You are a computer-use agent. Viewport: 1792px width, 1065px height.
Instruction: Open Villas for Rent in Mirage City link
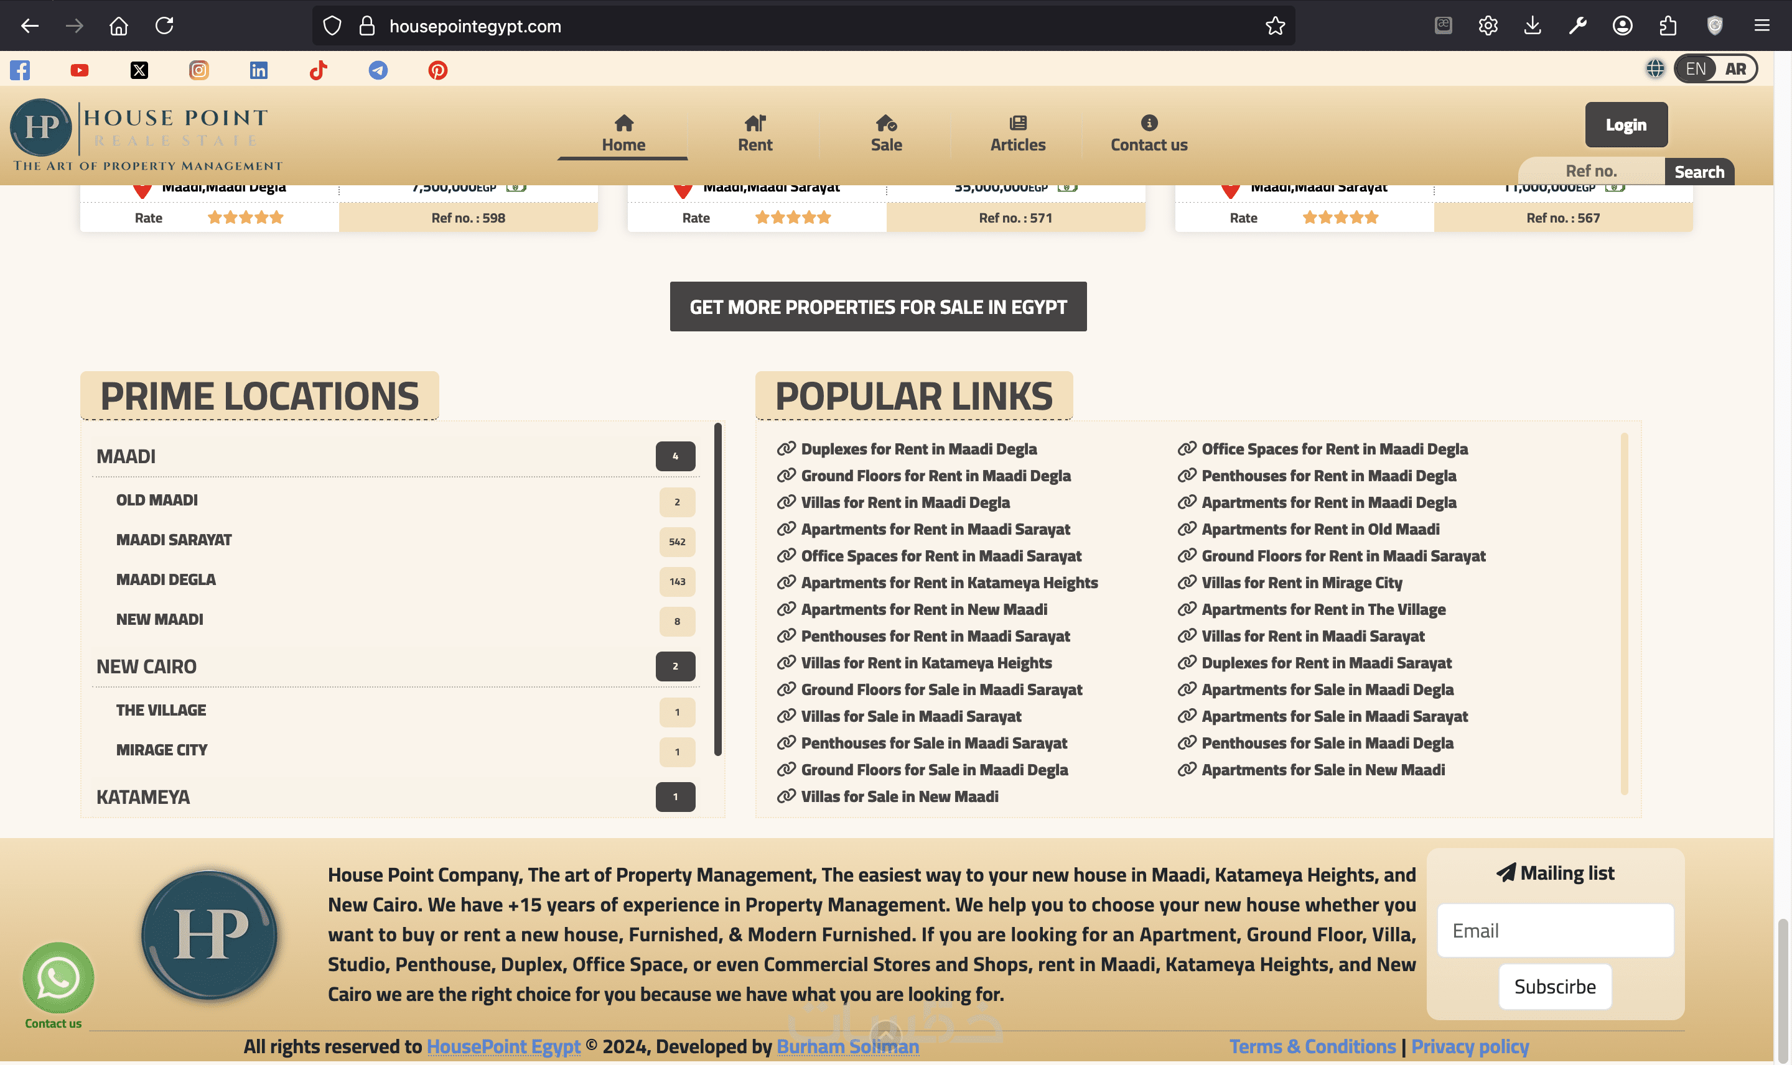tap(1302, 583)
